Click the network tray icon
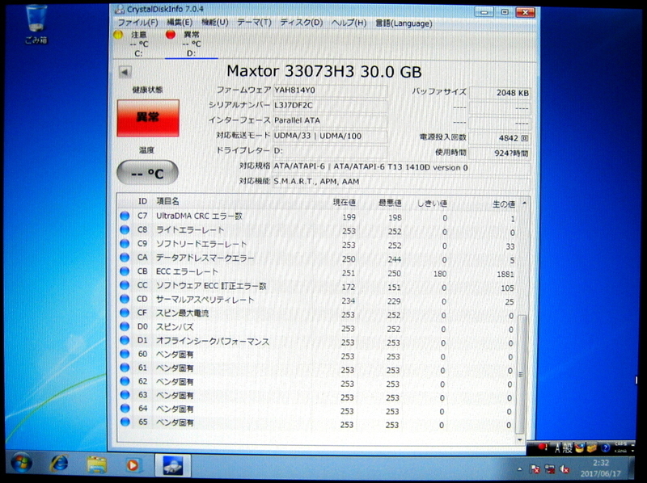The image size is (647, 483). (x=550, y=469)
